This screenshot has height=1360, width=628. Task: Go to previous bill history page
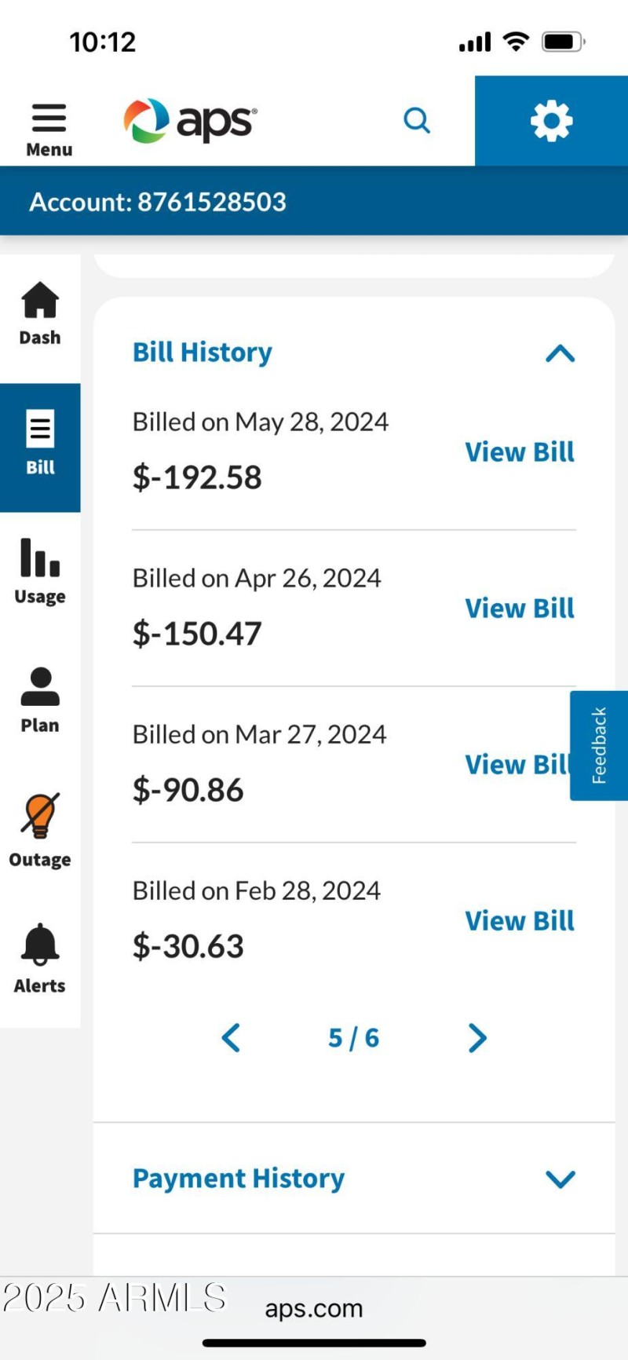231,1038
